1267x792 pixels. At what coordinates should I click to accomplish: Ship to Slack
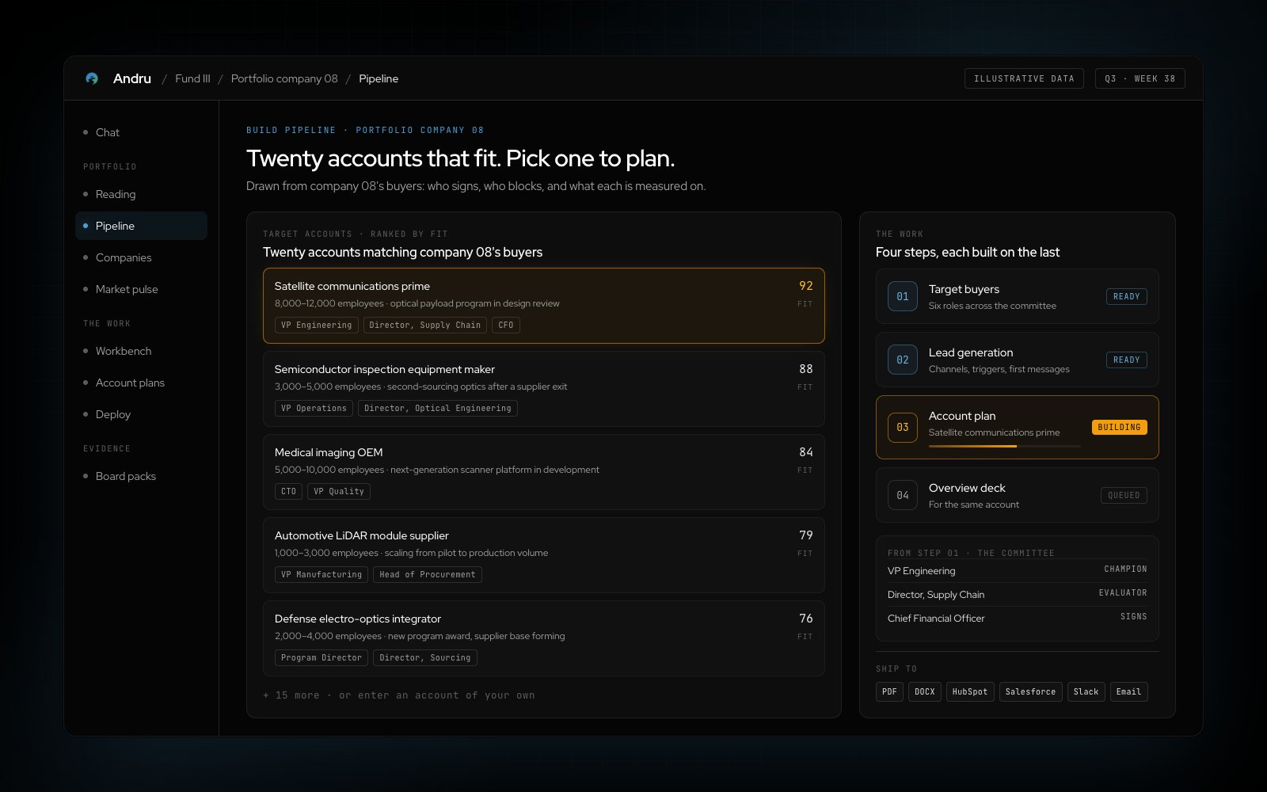1086,692
